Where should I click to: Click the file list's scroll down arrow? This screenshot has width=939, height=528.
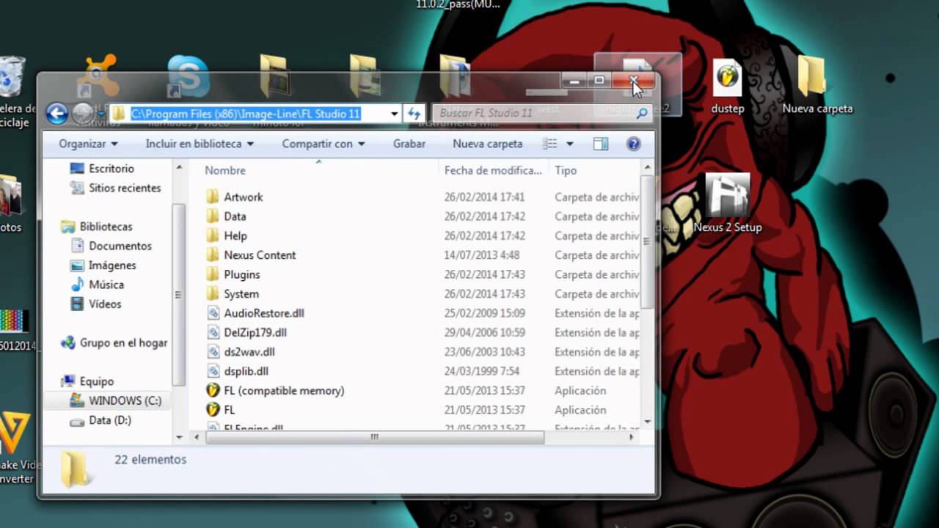click(646, 422)
